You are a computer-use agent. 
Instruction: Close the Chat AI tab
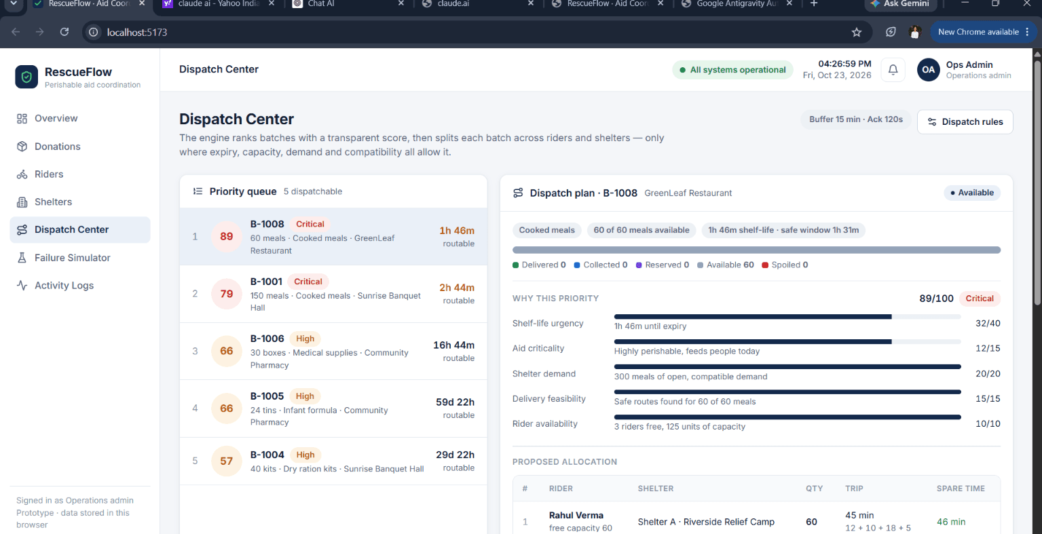(401, 3)
